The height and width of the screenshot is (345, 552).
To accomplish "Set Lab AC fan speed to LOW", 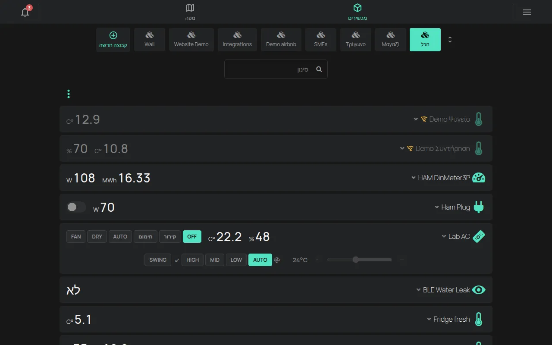I will coord(236,260).
